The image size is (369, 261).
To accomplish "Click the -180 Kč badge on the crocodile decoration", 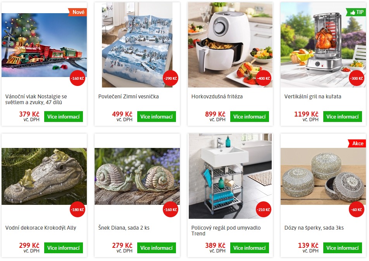I will pos(78,209).
